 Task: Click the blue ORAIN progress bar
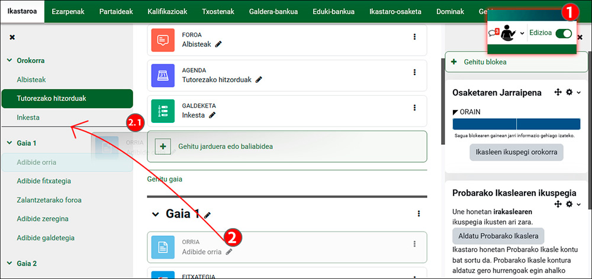(x=516, y=124)
